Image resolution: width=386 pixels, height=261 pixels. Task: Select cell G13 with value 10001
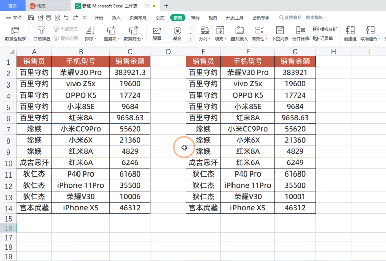coord(295,196)
